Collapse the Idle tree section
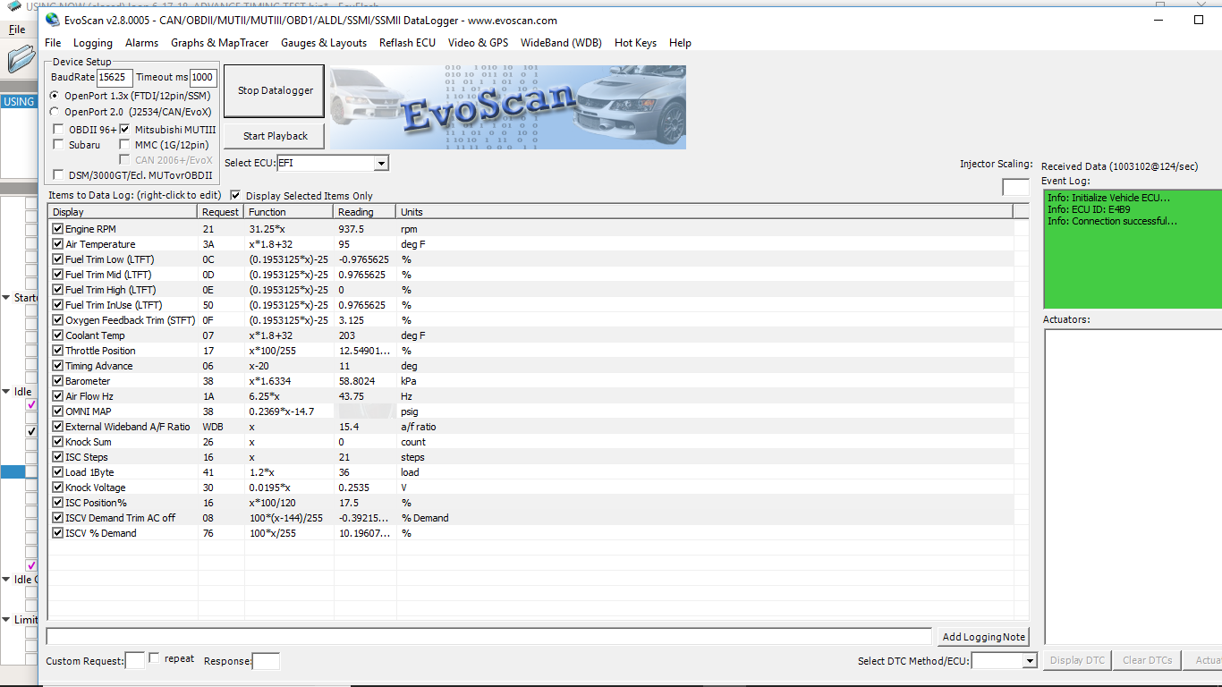The image size is (1222, 687). point(6,392)
